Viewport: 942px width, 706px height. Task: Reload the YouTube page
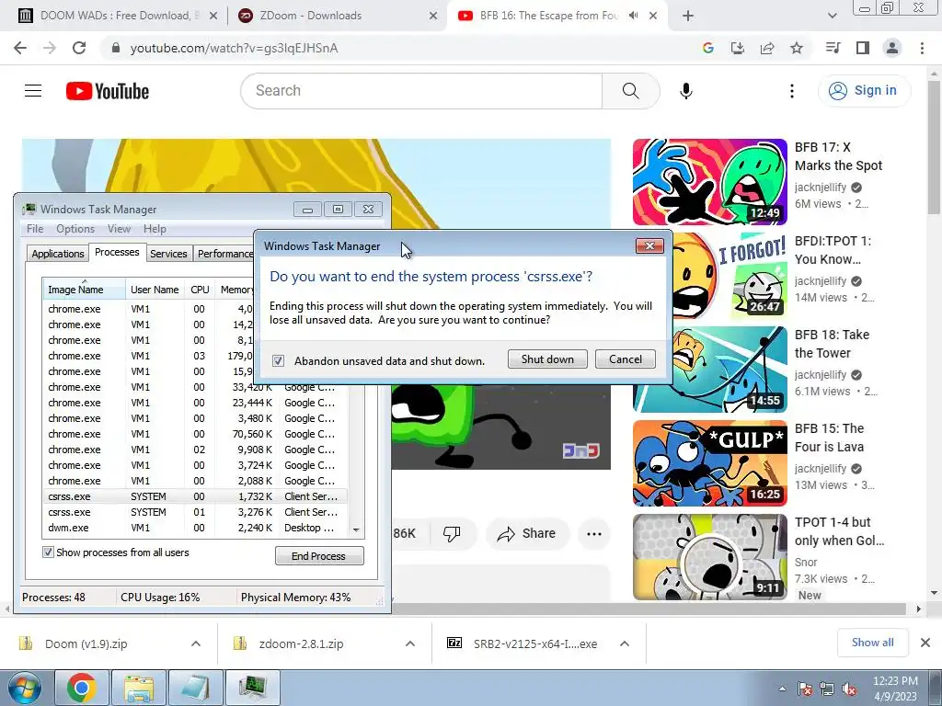click(79, 48)
